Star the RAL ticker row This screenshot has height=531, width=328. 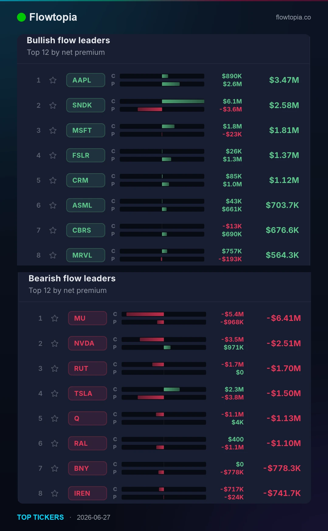pyautogui.click(x=55, y=443)
